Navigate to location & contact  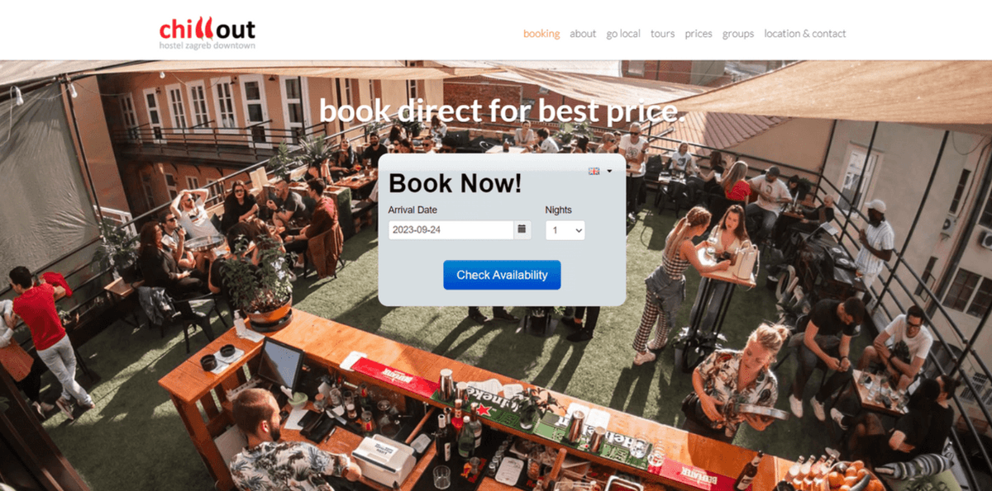click(x=805, y=34)
